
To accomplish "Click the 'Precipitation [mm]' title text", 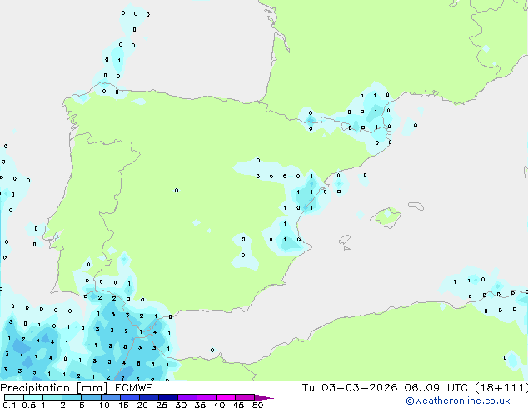I will point(54,388).
